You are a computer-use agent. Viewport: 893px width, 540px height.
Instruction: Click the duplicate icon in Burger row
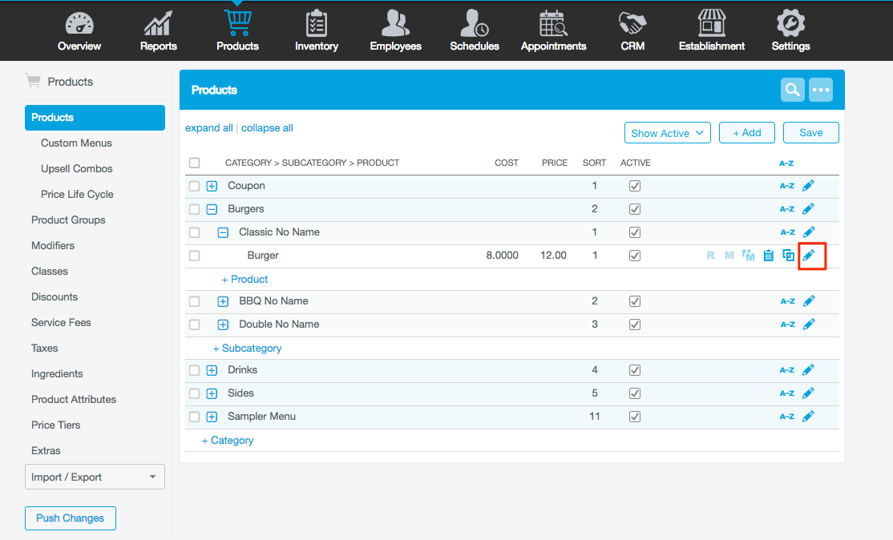[789, 256]
